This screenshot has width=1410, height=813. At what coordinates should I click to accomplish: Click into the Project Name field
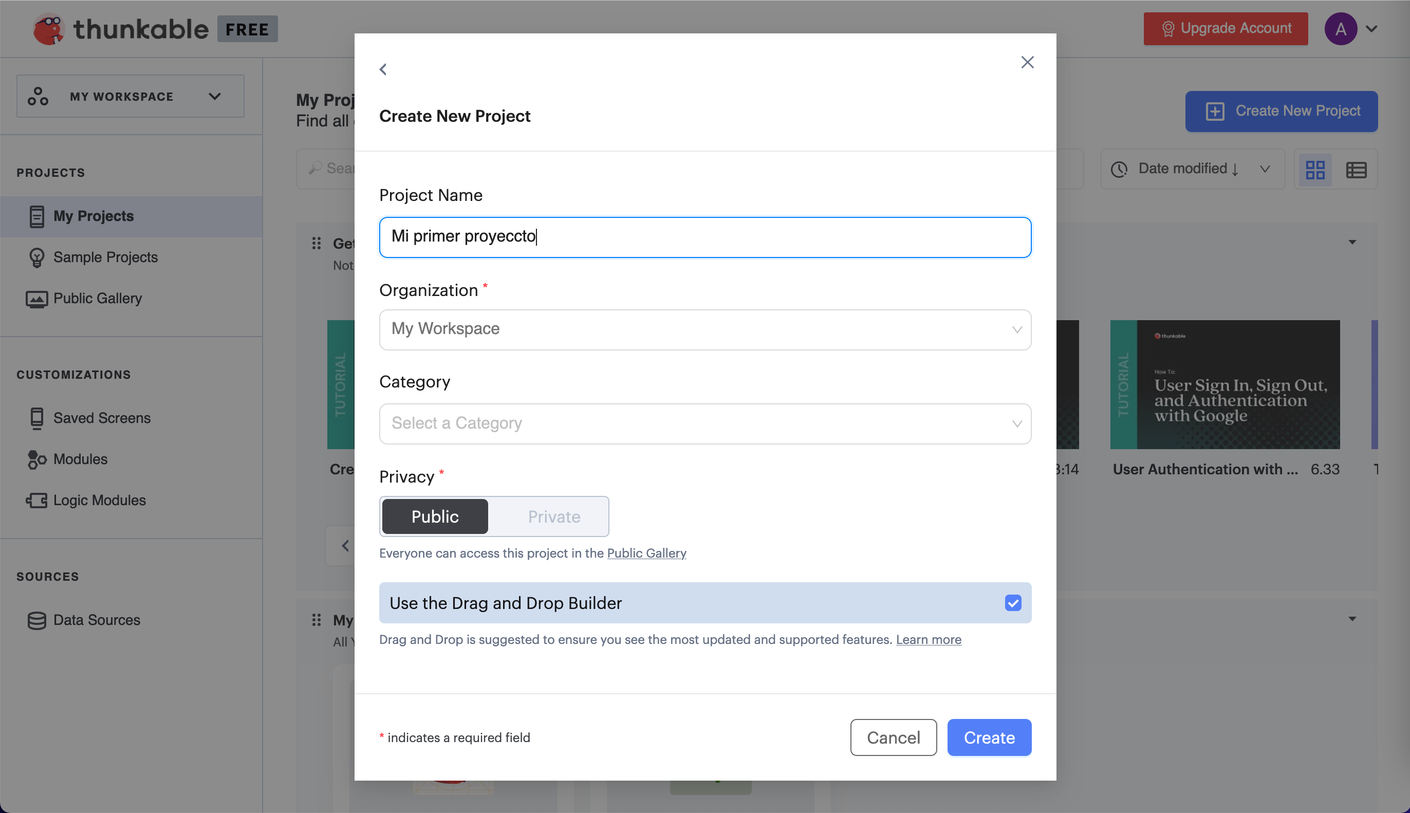pos(704,237)
